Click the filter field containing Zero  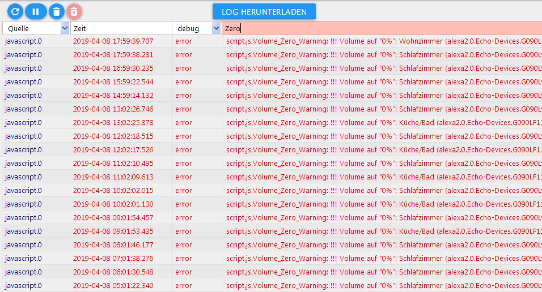pyautogui.click(x=382, y=28)
